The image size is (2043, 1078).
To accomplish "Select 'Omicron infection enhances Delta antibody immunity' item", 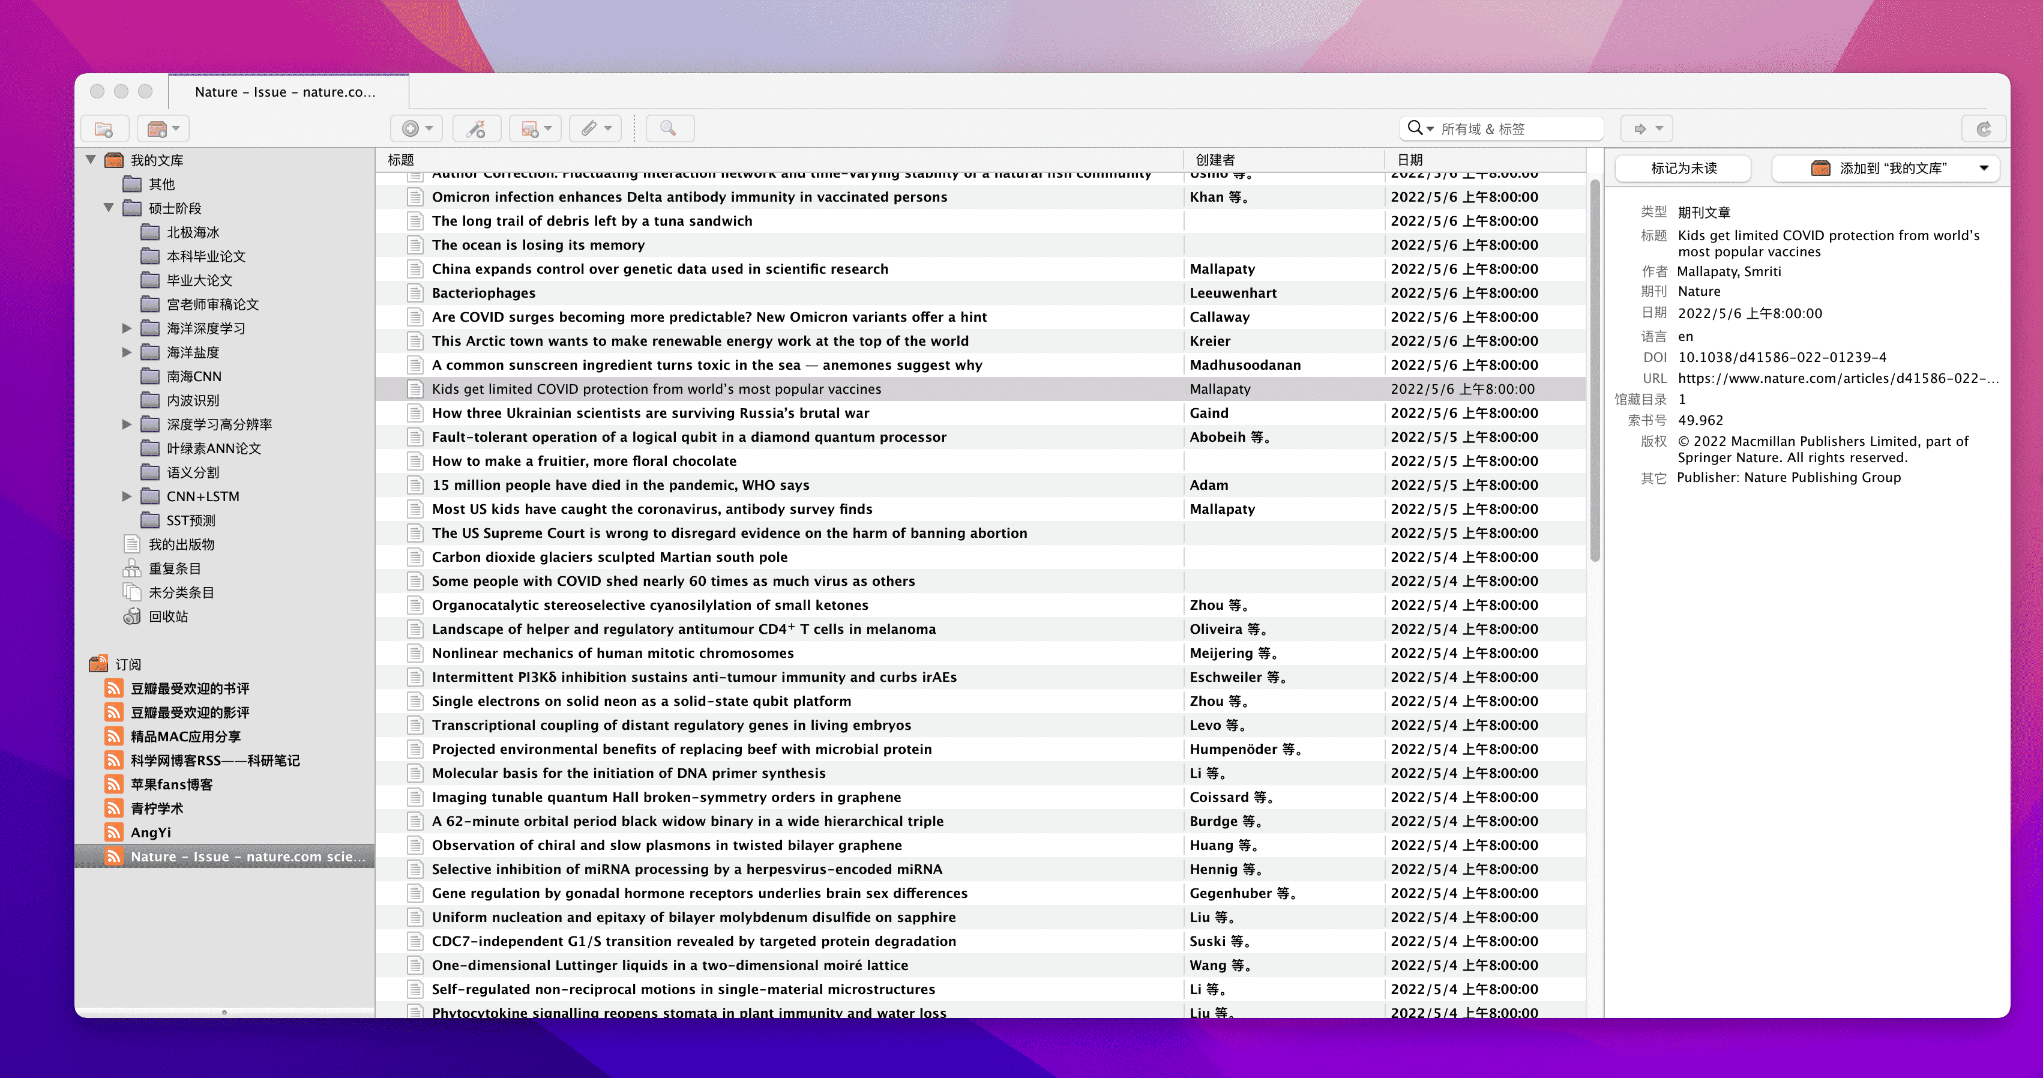I will pyautogui.click(x=980, y=197).
